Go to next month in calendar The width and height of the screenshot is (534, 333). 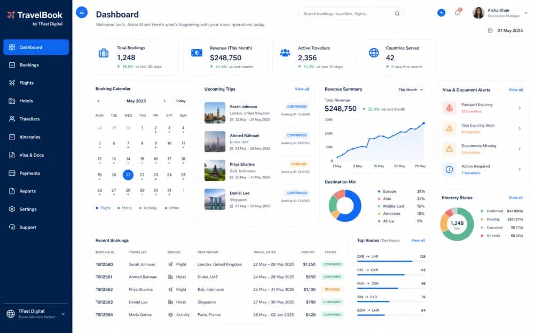pos(164,101)
